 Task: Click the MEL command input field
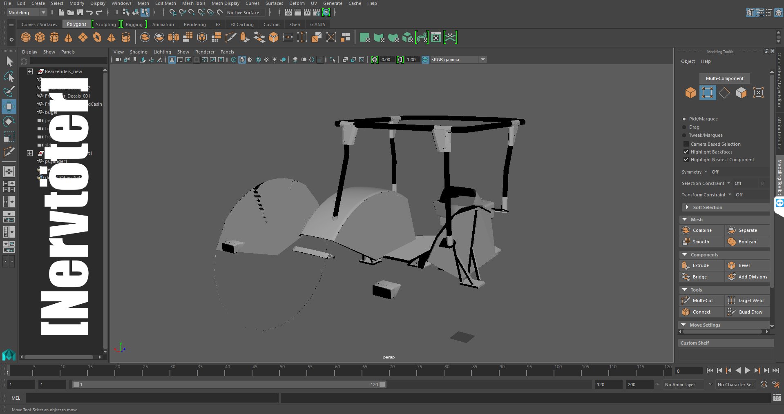pos(151,398)
